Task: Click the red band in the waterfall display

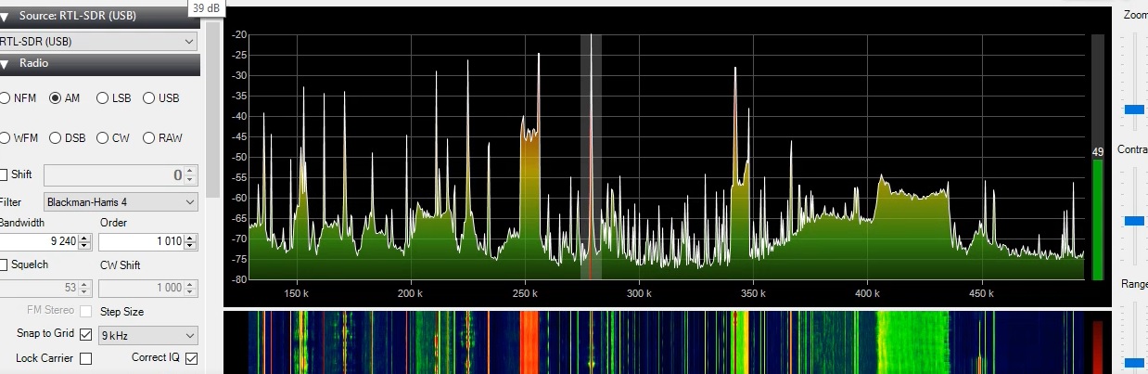Action: [x=529, y=342]
